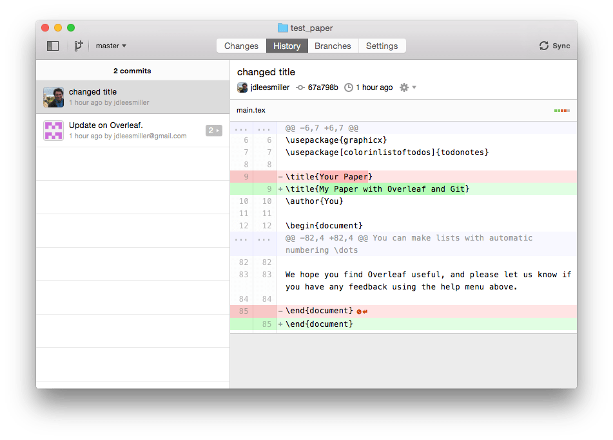Toggle the sidebar panel icon

(52, 46)
